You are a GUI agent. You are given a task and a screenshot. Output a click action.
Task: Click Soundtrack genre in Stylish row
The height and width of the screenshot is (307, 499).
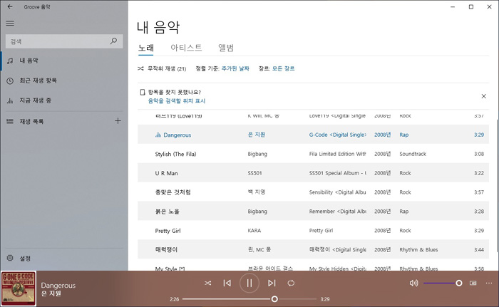point(413,154)
